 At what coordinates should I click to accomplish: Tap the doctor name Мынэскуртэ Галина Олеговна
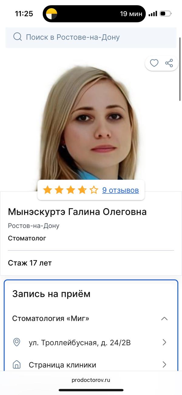tap(77, 211)
